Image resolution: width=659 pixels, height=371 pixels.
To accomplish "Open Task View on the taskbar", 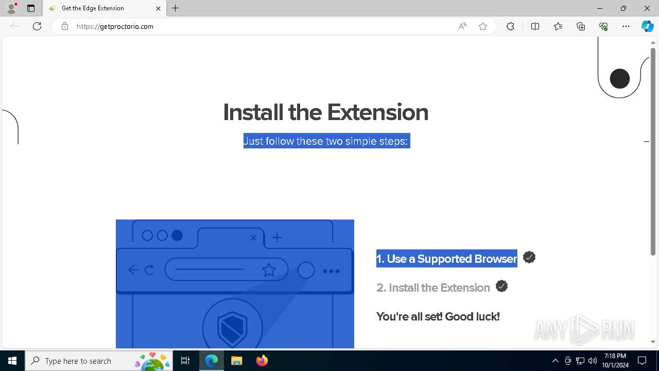I will tap(185, 361).
